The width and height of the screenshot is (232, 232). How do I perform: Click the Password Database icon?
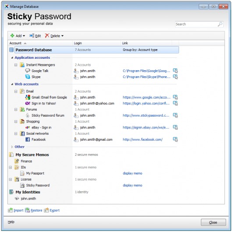click(x=11, y=50)
